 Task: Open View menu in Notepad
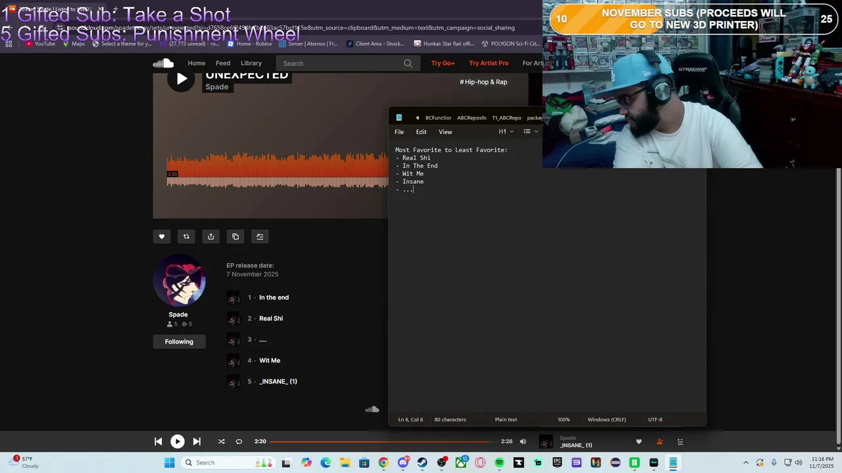[x=445, y=132]
